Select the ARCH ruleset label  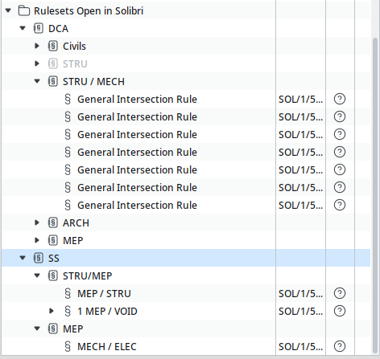(x=76, y=223)
